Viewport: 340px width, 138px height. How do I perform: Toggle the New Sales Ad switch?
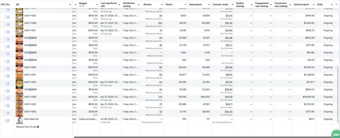tap(7, 120)
